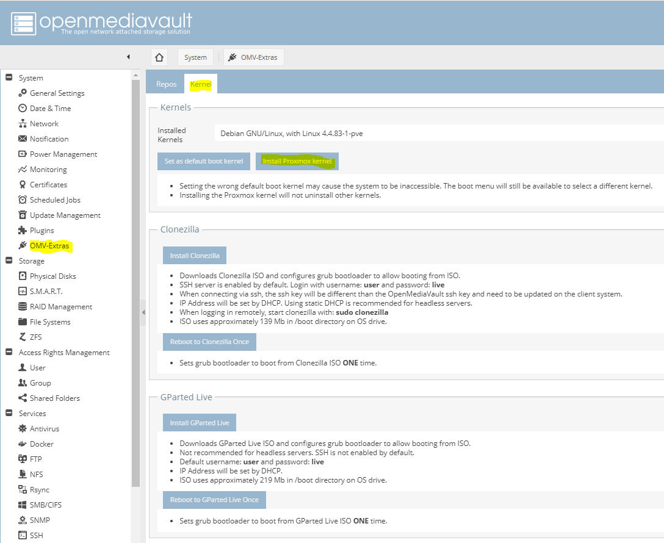Click the Shared Folders share icon
Viewport: 664px width, 543px height.
pyautogui.click(x=23, y=397)
